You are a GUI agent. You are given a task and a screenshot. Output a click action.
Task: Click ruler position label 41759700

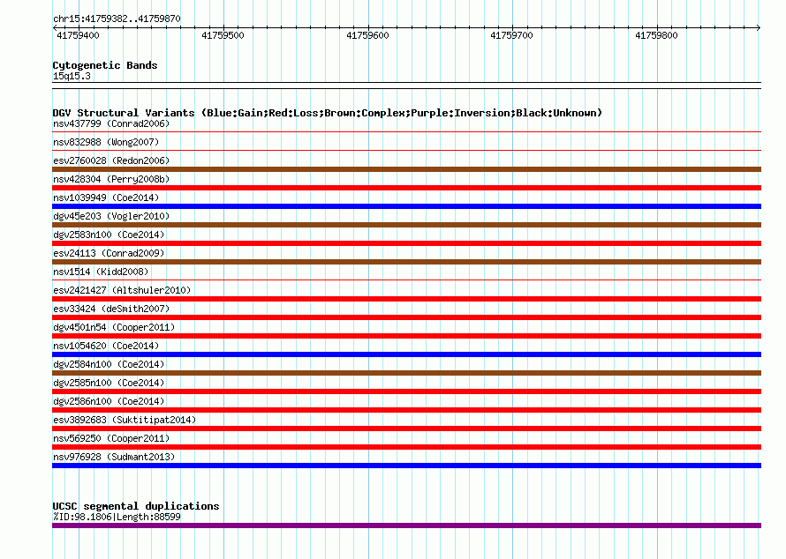click(x=512, y=35)
